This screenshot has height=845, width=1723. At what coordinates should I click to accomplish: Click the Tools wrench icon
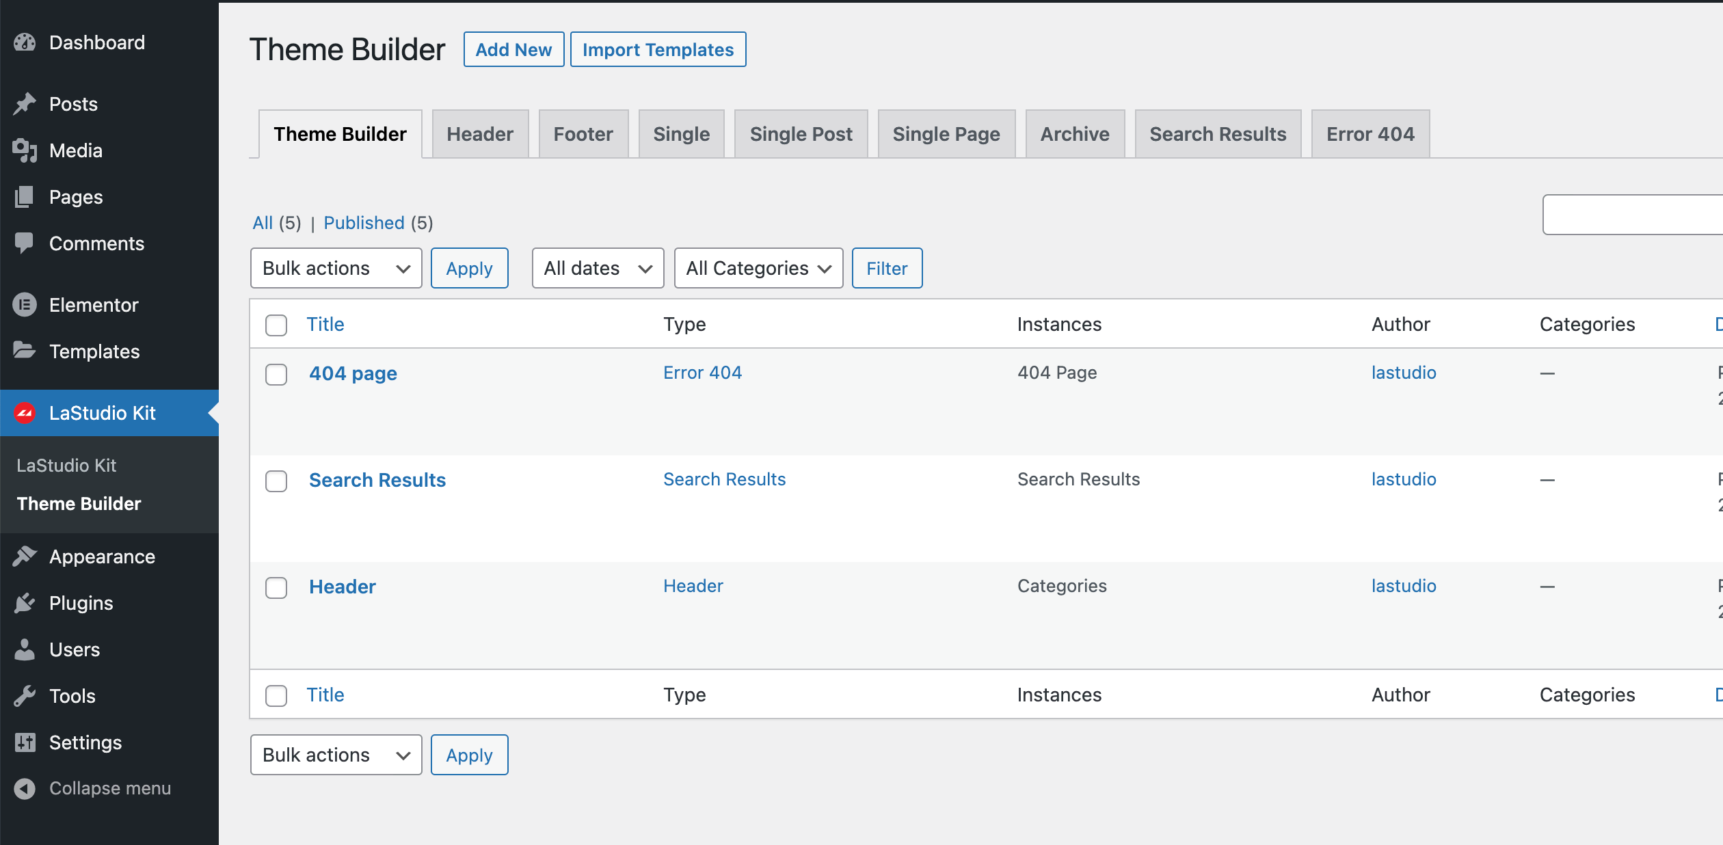(x=25, y=696)
